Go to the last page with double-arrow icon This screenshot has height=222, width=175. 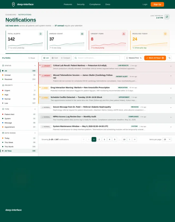pyautogui.click(x=135, y=139)
